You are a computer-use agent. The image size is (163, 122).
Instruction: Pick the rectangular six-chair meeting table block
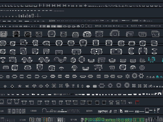point(102,86)
